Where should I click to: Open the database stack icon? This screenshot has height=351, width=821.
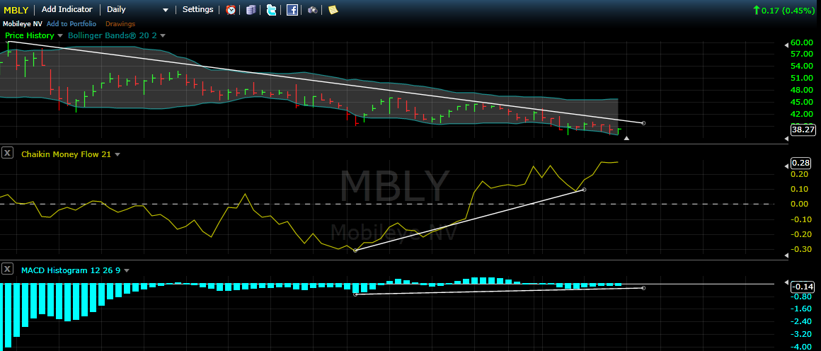point(251,9)
